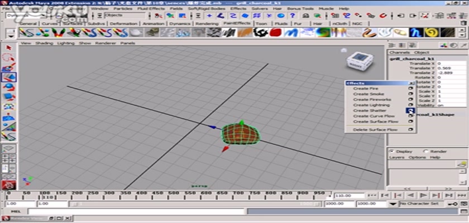Switch to the Deformation shelf tab

click(123, 23)
